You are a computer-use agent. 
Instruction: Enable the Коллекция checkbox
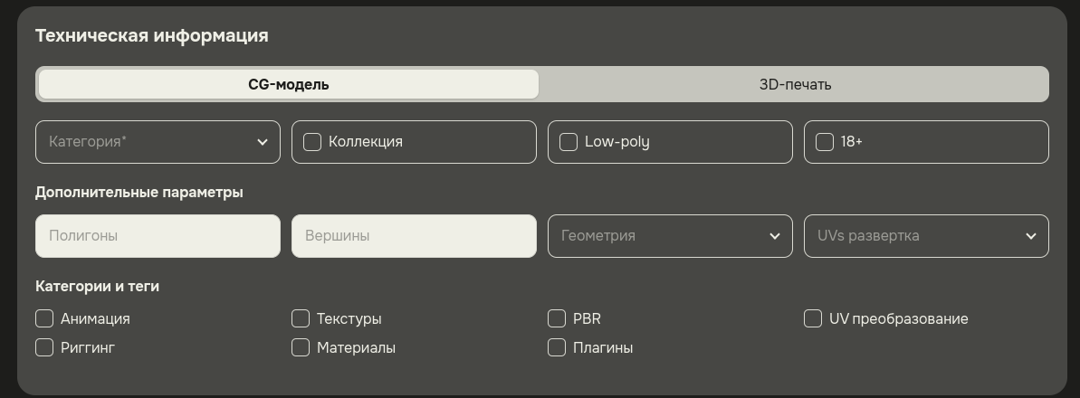(x=312, y=142)
